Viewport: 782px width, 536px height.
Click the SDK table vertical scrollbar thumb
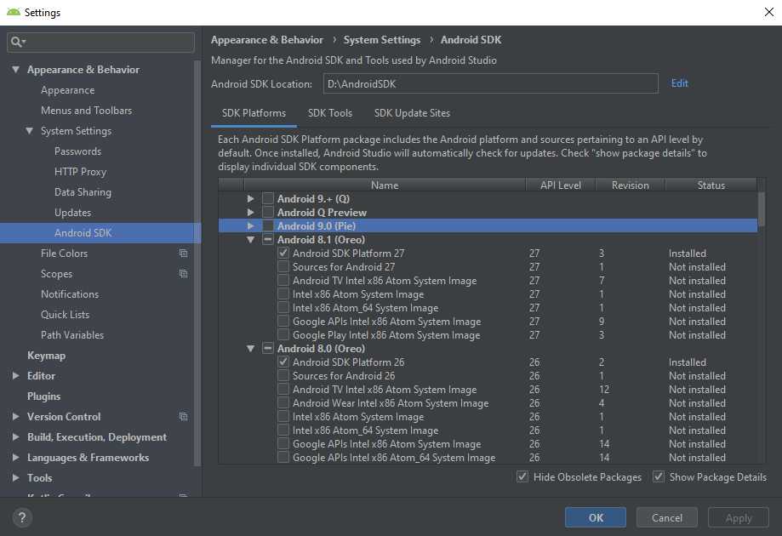coord(761,209)
